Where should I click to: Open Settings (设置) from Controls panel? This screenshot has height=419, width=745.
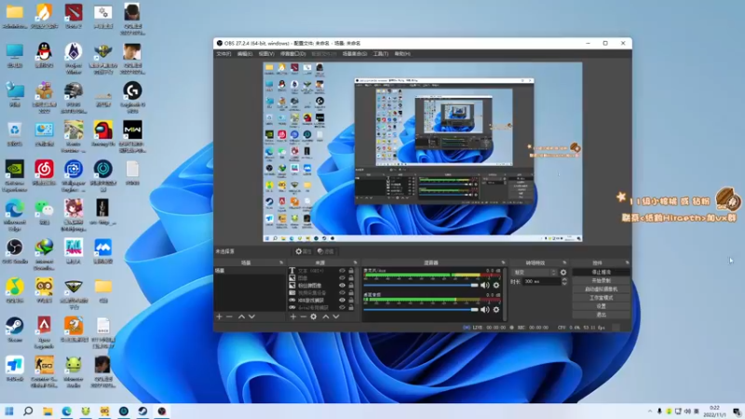[601, 306]
